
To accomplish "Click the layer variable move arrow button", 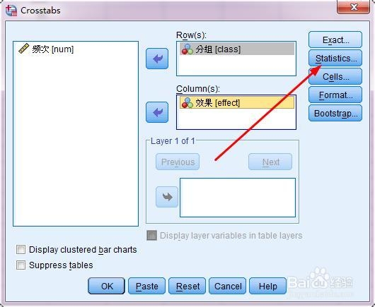I will point(167,197).
